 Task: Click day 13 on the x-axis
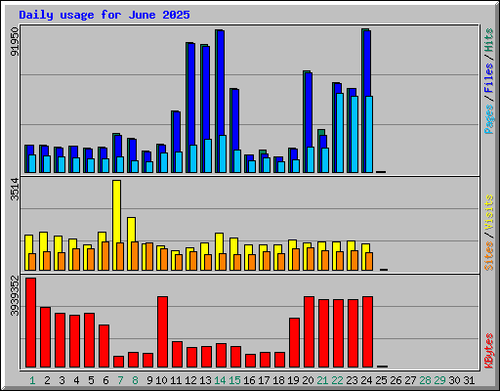(x=205, y=380)
